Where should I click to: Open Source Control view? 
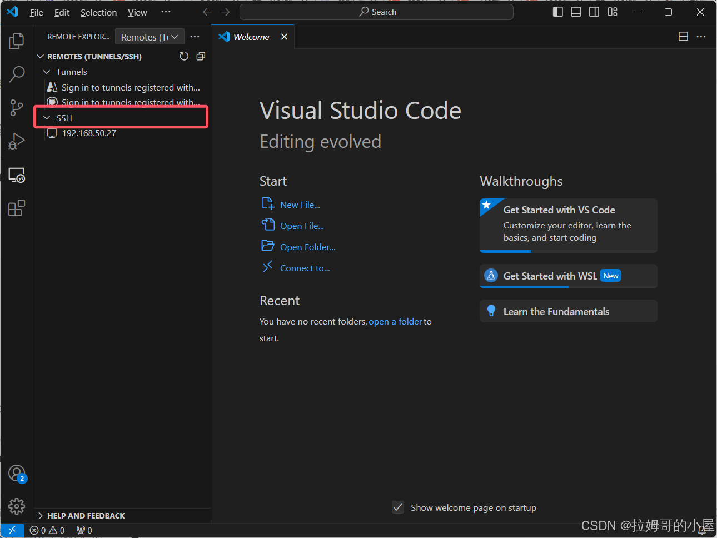click(x=17, y=108)
